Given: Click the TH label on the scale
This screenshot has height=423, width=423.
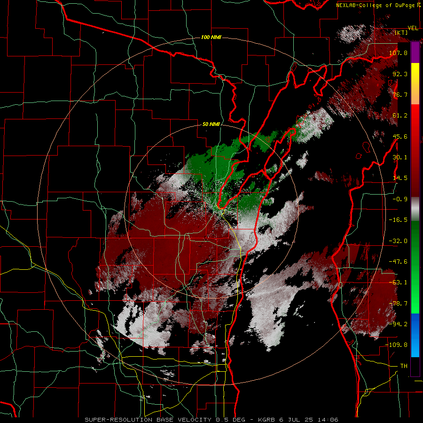Looking at the screenshot, I should [x=404, y=366].
